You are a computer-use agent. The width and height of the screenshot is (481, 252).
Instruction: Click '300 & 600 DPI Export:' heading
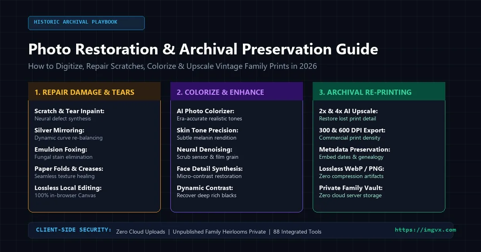(x=352, y=130)
